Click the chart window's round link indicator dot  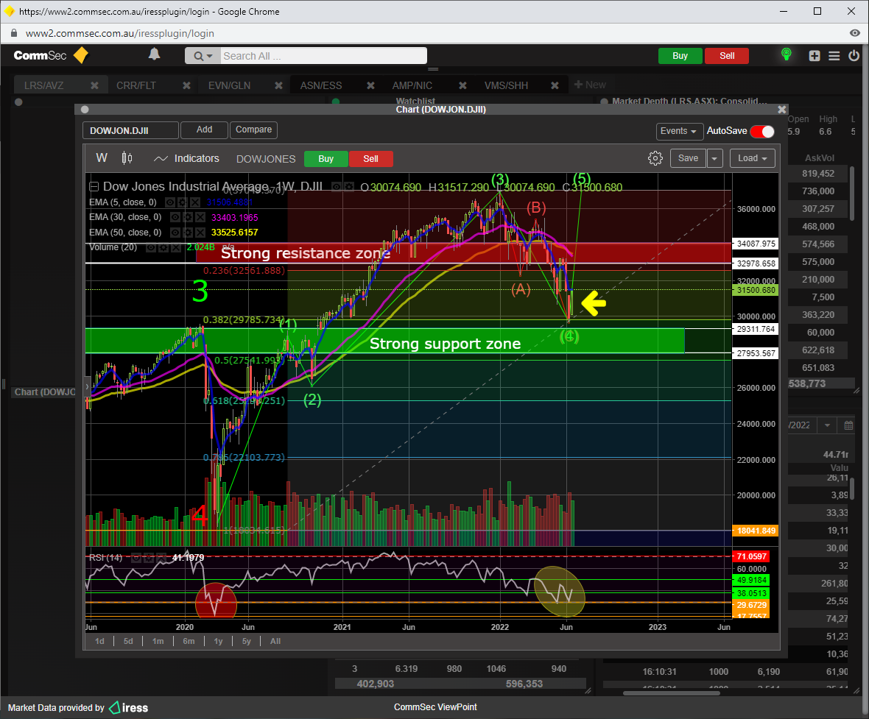pyautogui.click(x=85, y=110)
